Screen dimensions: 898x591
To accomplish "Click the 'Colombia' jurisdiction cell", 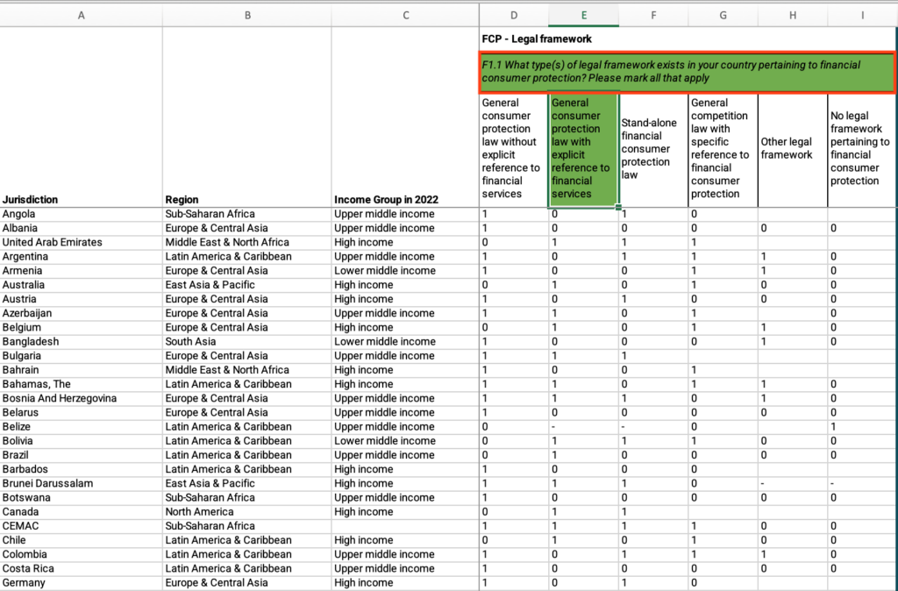I will tap(82, 554).
